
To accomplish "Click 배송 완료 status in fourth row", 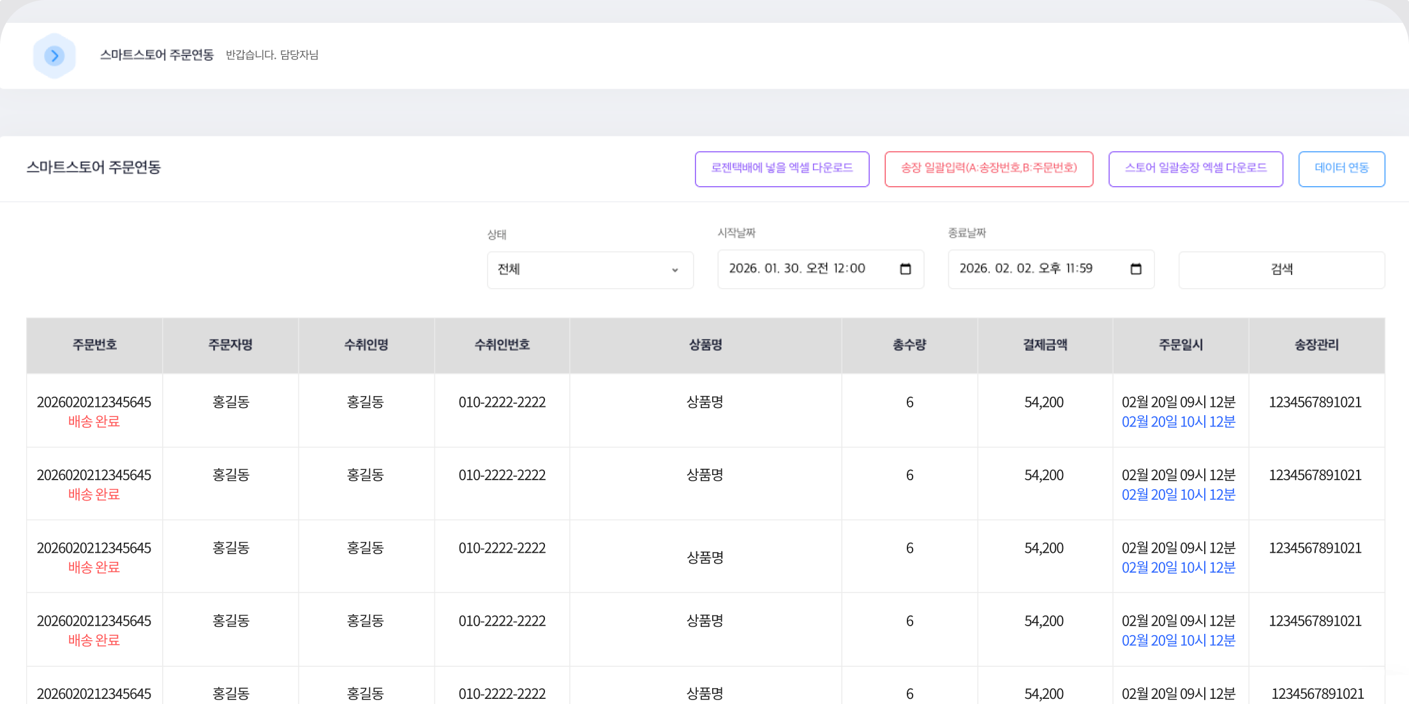I will click(94, 640).
